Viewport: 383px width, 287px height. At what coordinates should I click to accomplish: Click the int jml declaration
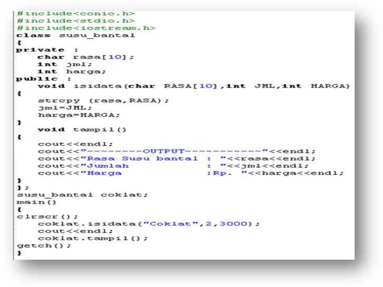click(x=65, y=65)
